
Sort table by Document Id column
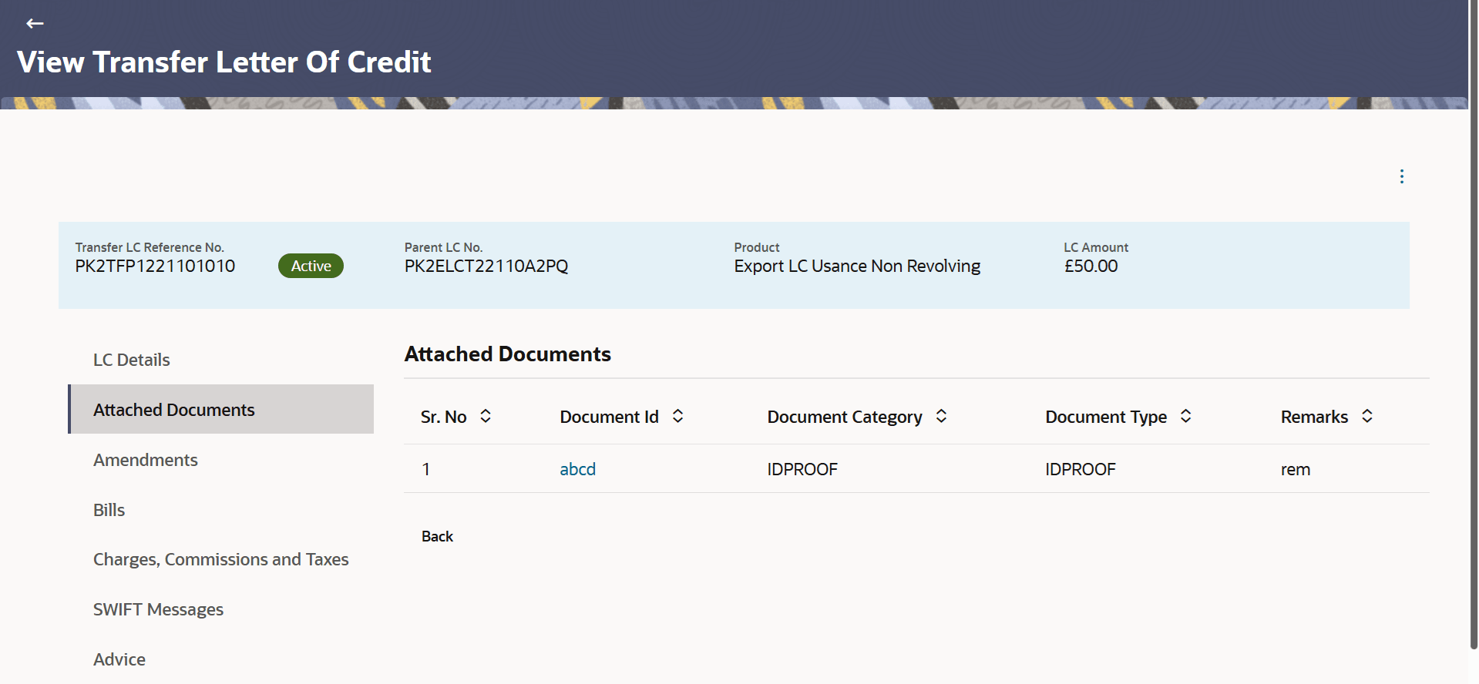click(677, 416)
